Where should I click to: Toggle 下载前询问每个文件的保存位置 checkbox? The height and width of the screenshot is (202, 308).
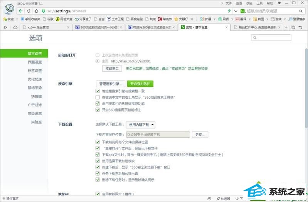click(98, 142)
